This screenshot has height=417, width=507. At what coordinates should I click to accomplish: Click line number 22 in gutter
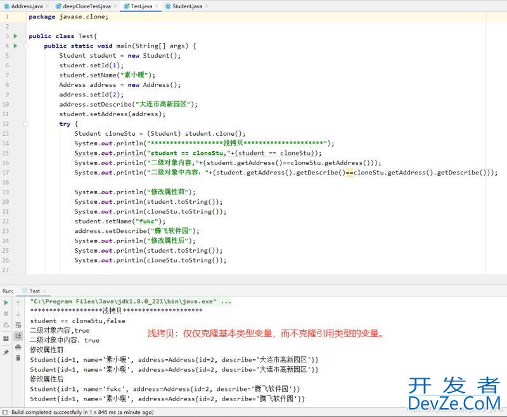point(6,221)
